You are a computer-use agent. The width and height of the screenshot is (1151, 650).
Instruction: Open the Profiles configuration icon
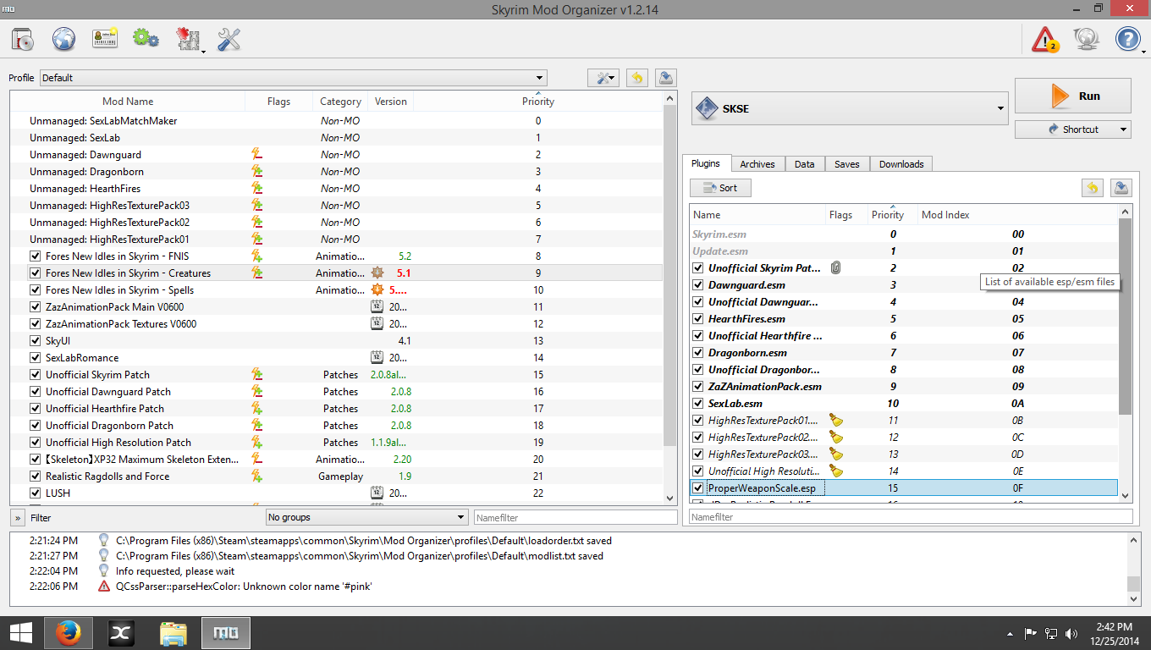click(x=105, y=39)
